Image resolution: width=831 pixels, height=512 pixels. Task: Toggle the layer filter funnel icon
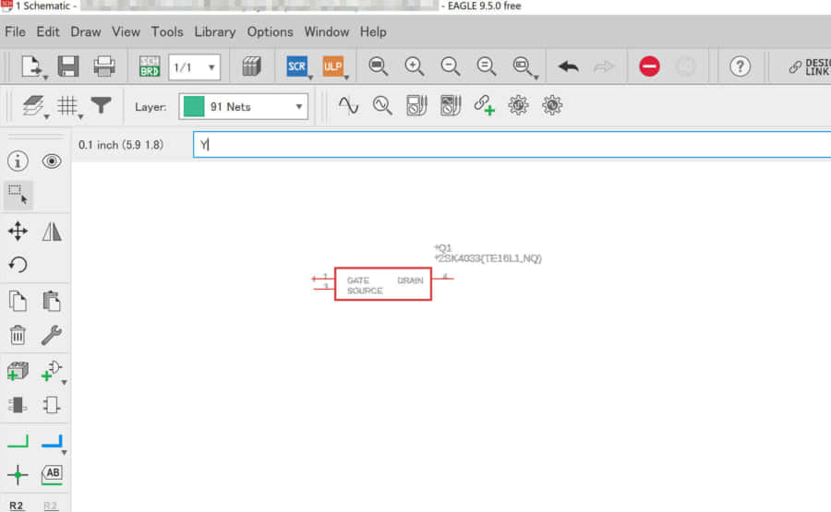[101, 106]
